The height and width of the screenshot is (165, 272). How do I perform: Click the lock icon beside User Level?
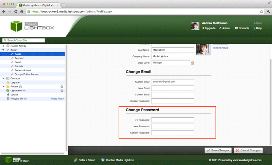192,63
